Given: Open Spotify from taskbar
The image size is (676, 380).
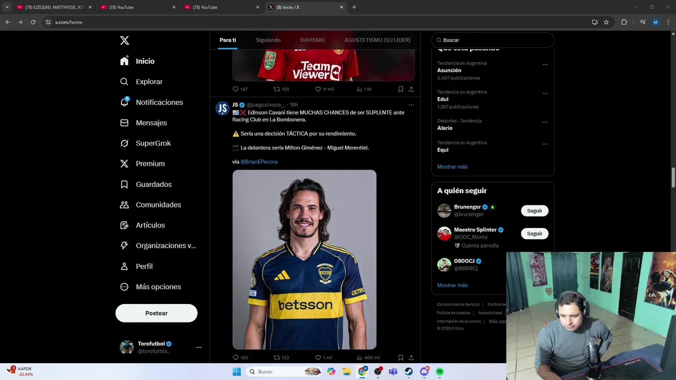Looking at the screenshot, I should pos(439,372).
